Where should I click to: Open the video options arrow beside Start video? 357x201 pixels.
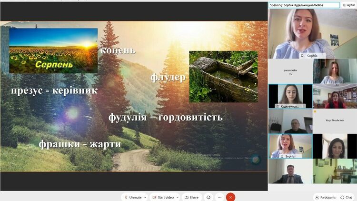(178, 197)
